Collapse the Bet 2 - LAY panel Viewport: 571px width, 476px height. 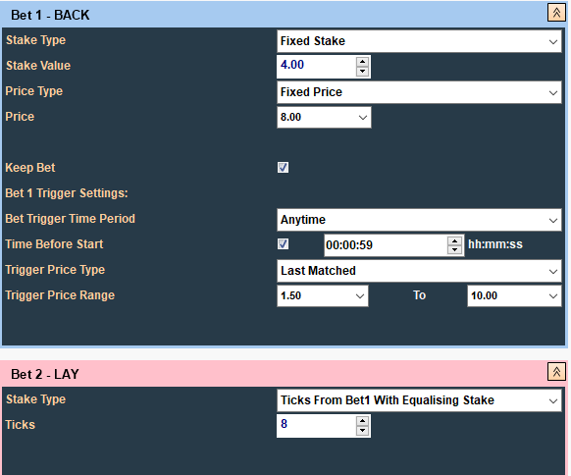[556, 372]
